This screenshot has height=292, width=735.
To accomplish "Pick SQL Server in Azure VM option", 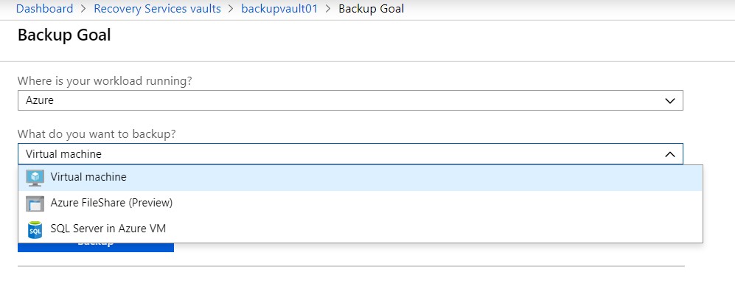I will point(360,229).
